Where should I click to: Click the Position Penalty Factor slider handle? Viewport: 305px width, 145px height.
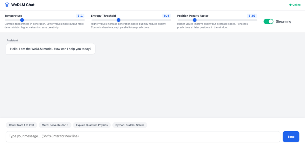[x=195, y=20]
